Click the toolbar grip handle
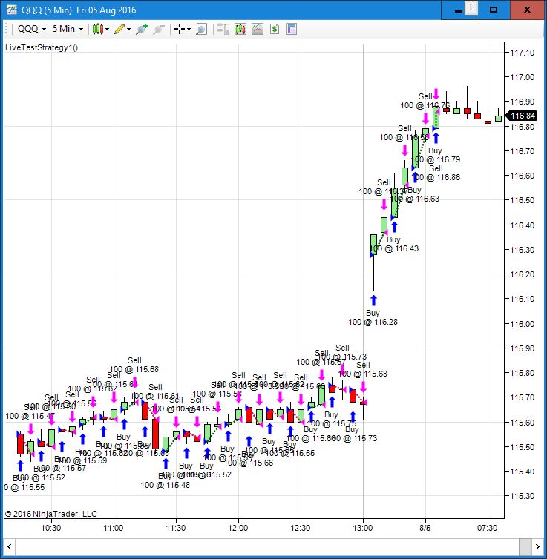Image resolution: width=547 pixels, height=559 pixels. pos(6,29)
